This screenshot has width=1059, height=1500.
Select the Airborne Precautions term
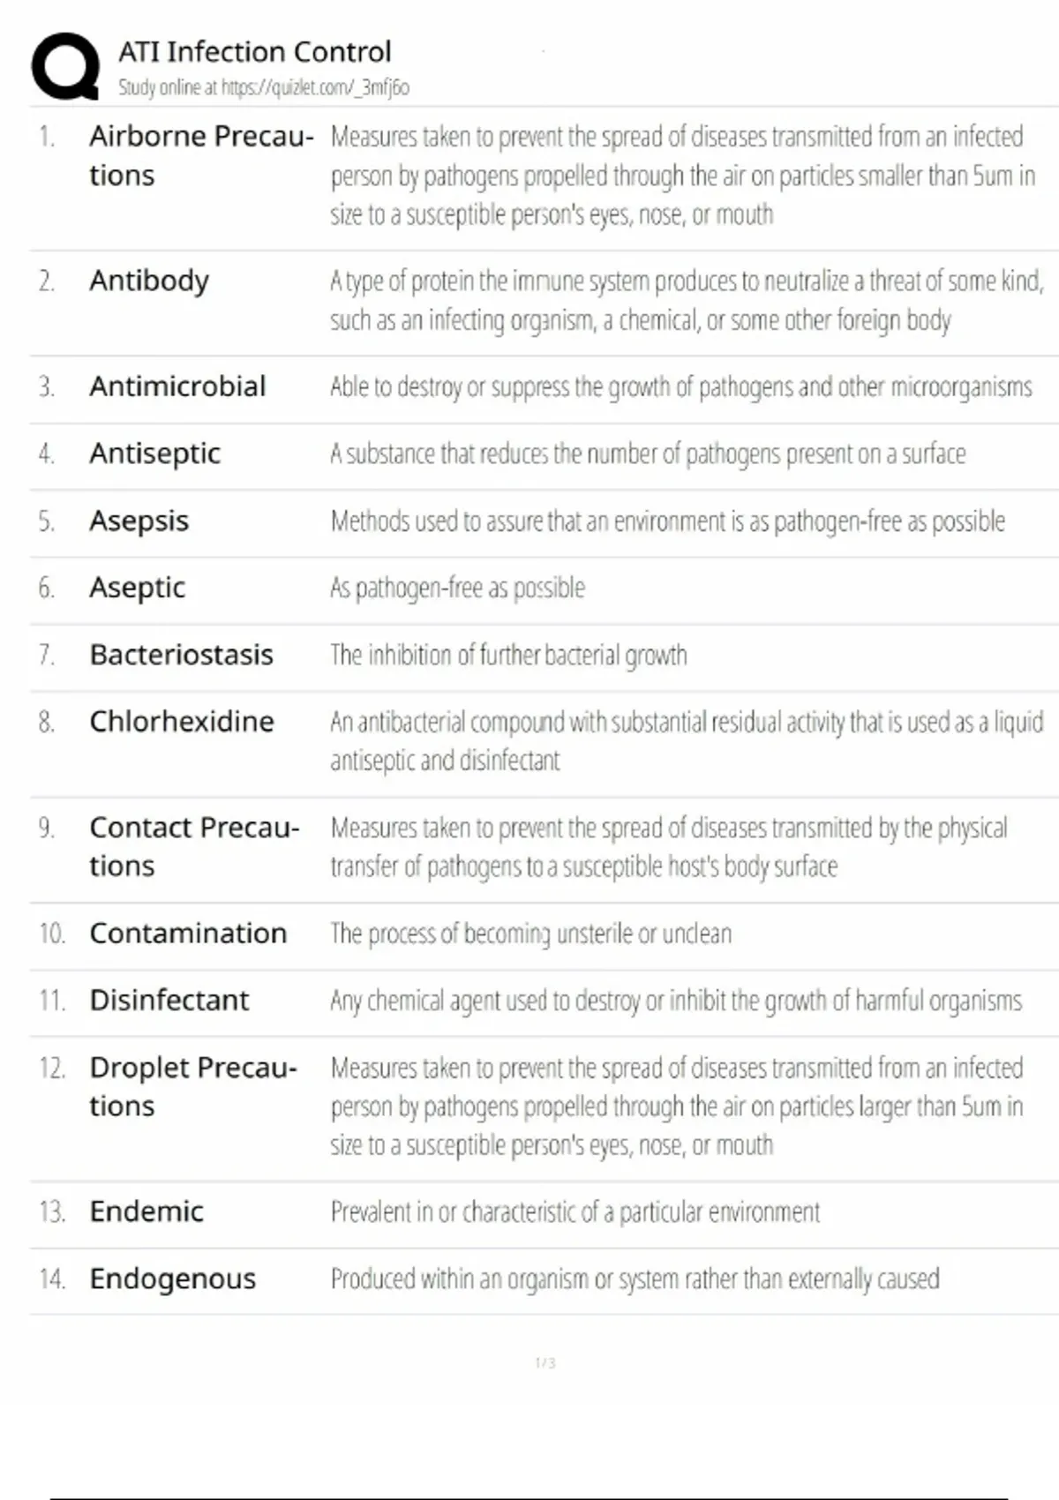pos(200,155)
